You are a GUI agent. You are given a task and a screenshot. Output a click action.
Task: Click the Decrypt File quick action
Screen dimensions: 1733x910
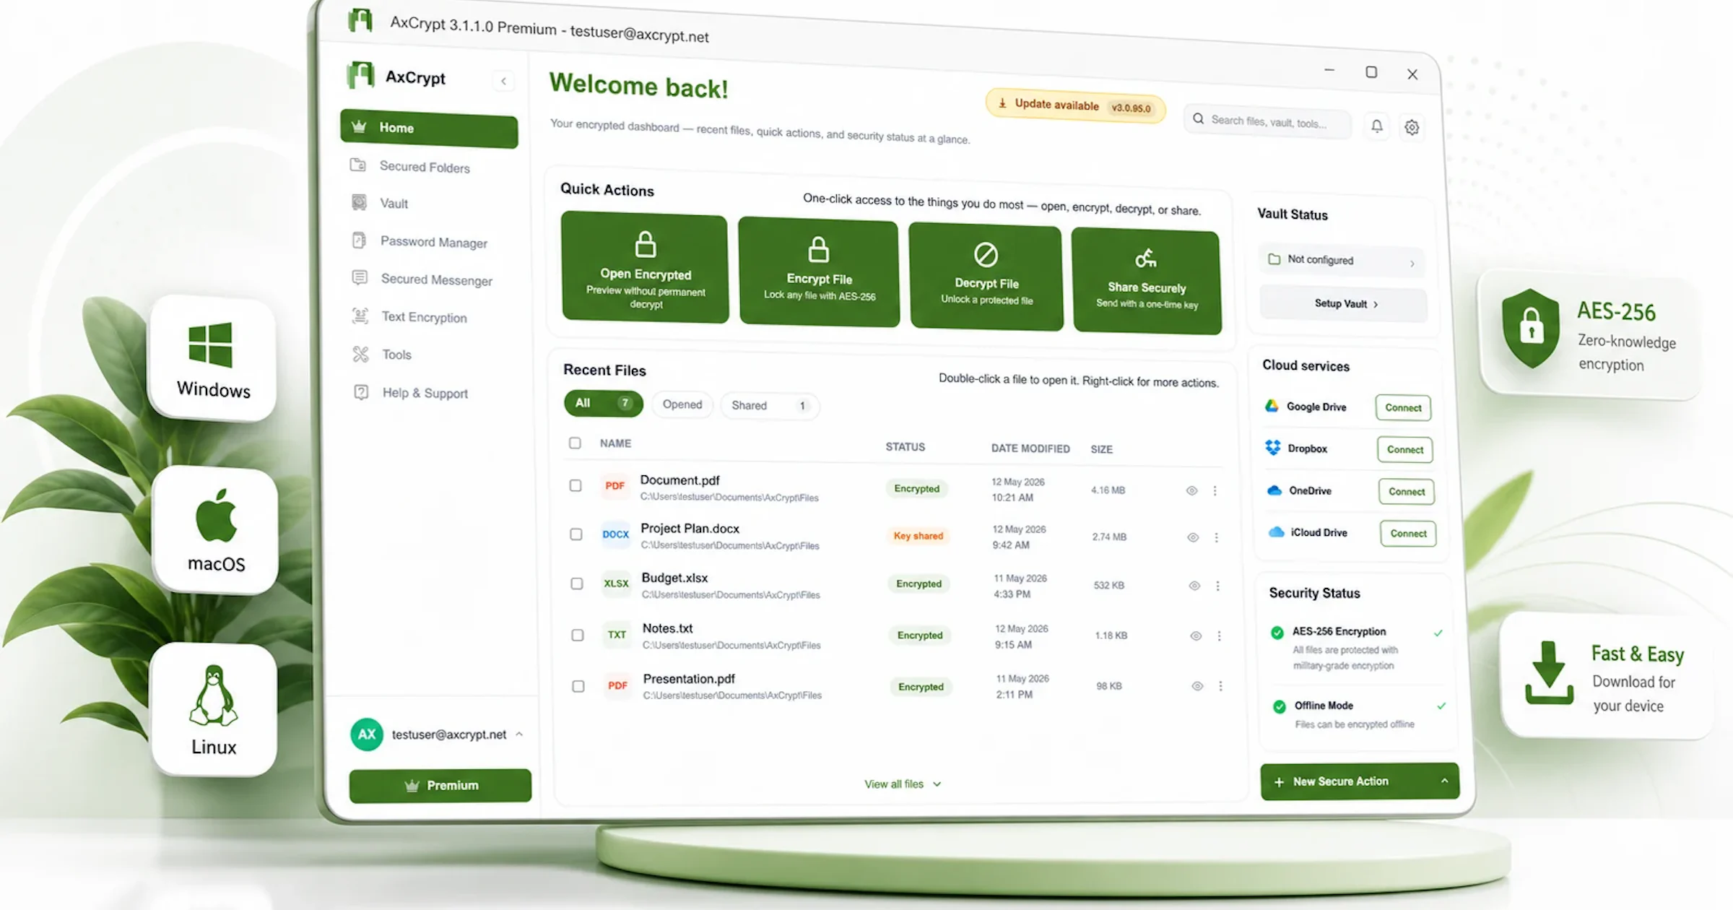[x=986, y=277]
